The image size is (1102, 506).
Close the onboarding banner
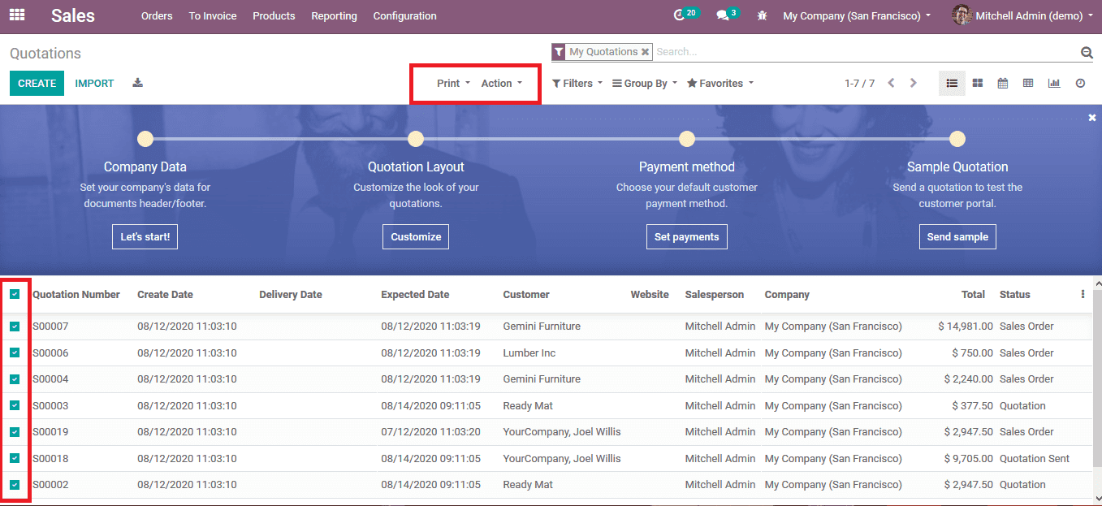click(1092, 118)
